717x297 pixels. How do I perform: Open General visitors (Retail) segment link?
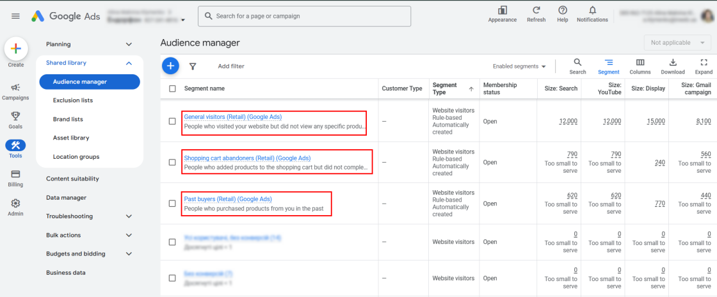coord(233,117)
